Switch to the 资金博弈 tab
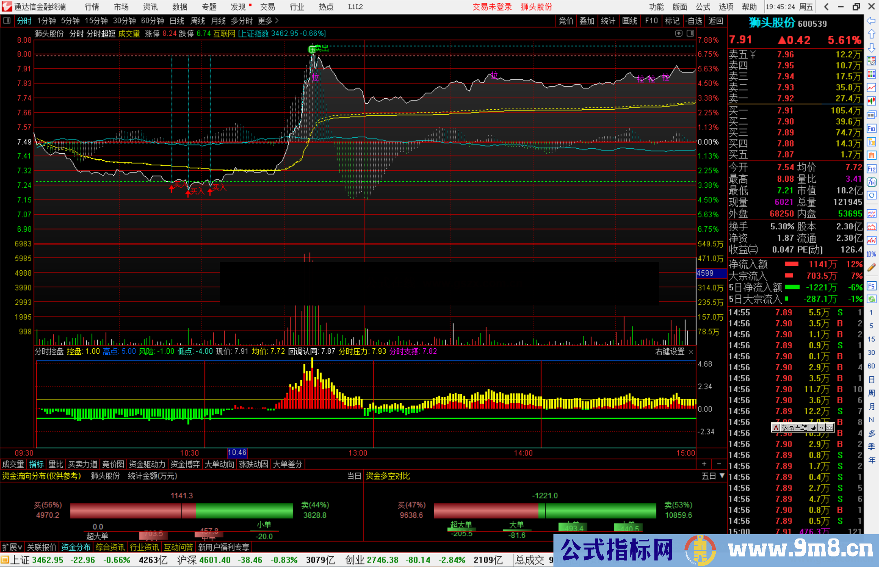The width and height of the screenshot is (879, 567). pos(185,464)
